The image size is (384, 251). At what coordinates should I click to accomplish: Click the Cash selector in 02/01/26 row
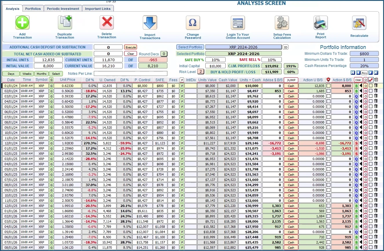(291, 216)
